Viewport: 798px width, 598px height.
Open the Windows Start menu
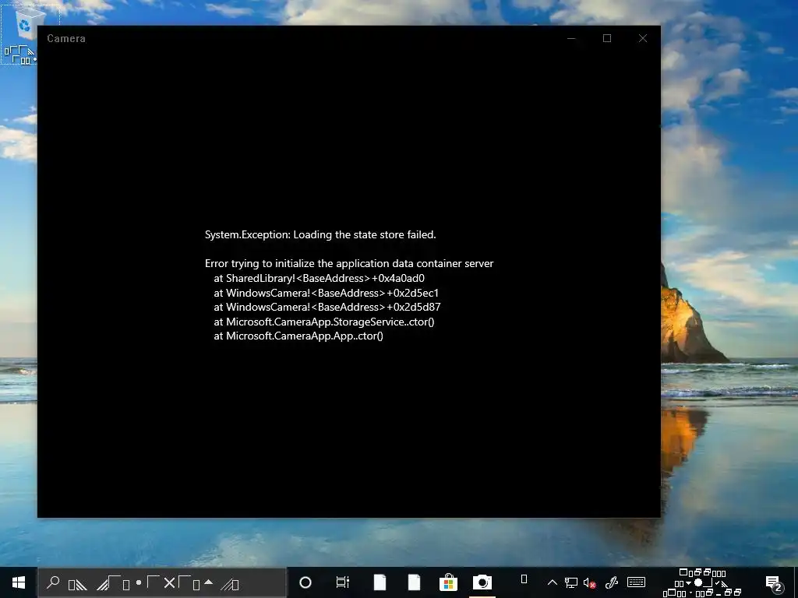coord(19,582)
